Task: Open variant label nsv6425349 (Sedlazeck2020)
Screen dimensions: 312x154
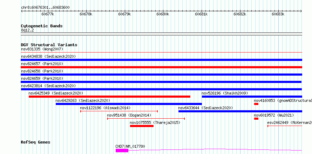Action: tap(56, 93)
